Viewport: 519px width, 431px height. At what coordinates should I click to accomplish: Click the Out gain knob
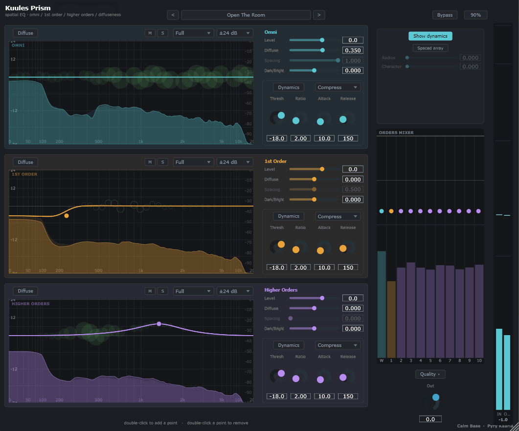coord(430,402)
